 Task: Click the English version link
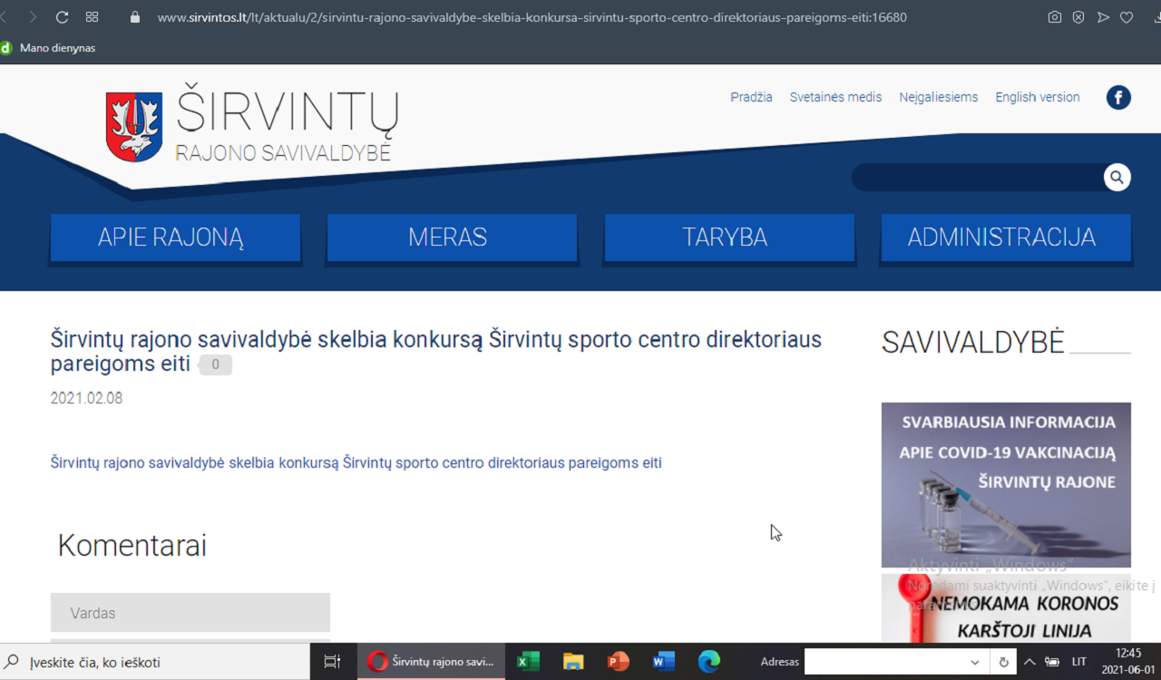[x=1037, y=97]
